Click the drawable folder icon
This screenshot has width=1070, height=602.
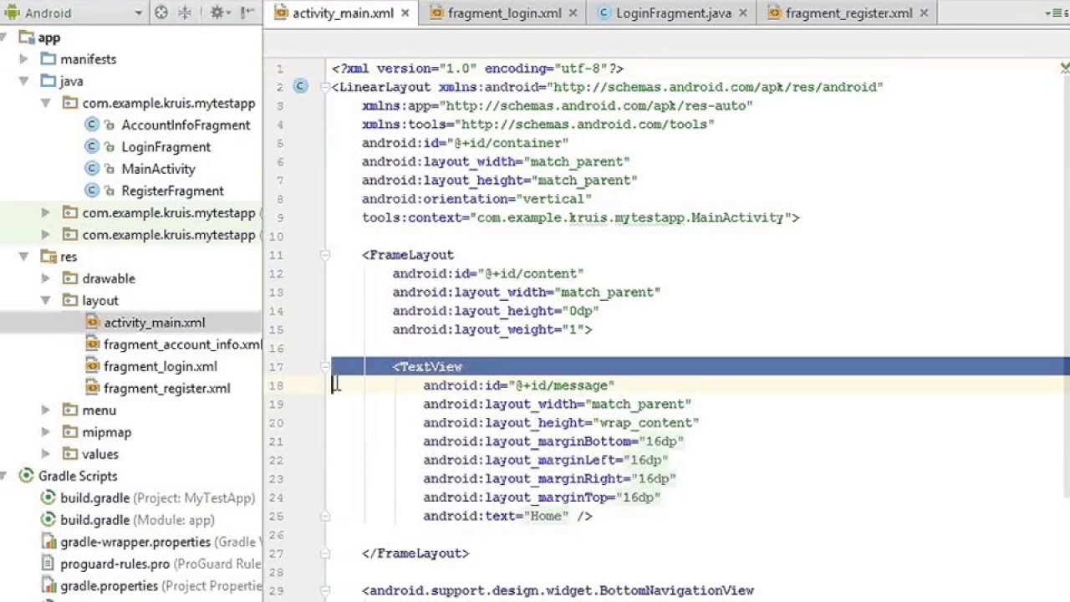tap(70, 278)
